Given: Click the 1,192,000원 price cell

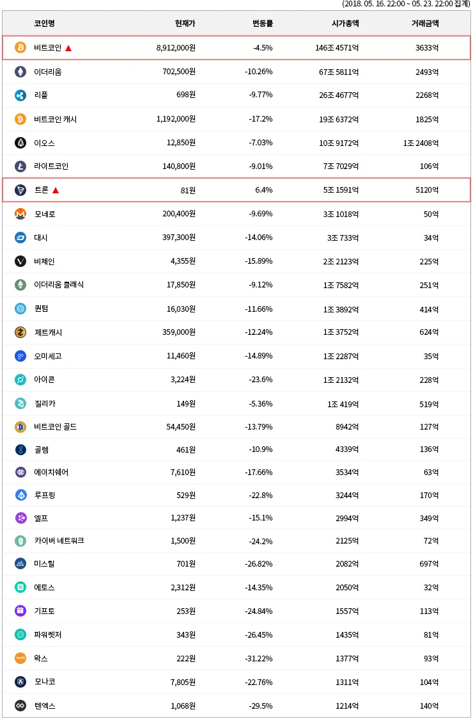Looking at the screenshot, I should [x=176, y=119].
